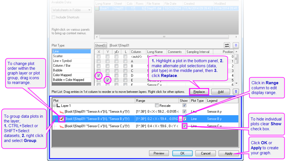This screenshot has width=286, height=161.
Task: Enable the Rescale checkbox for Layer 1
Action: pyautogui.click(x=157, y=106)
